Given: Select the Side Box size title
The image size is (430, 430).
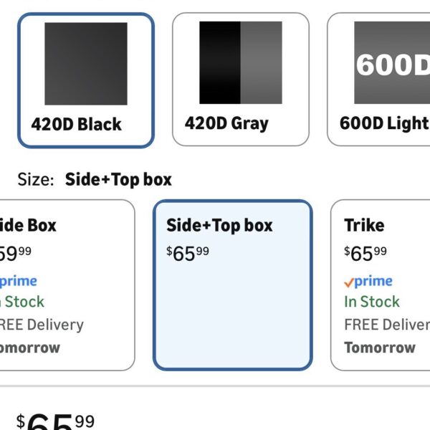Looking at the screenshot, I should 27,225.
